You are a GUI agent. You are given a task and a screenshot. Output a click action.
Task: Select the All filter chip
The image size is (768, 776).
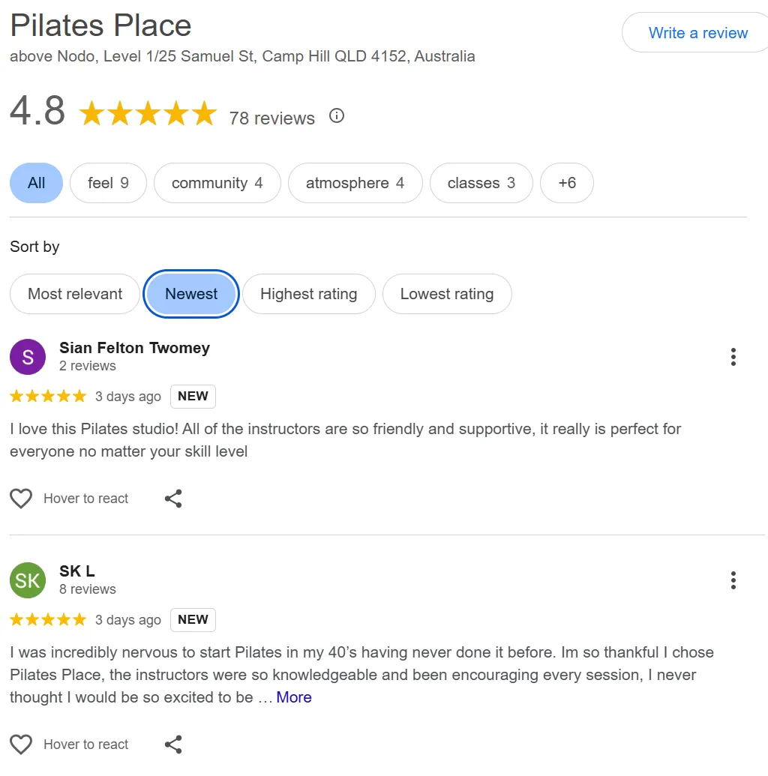(x=36, y=183)
